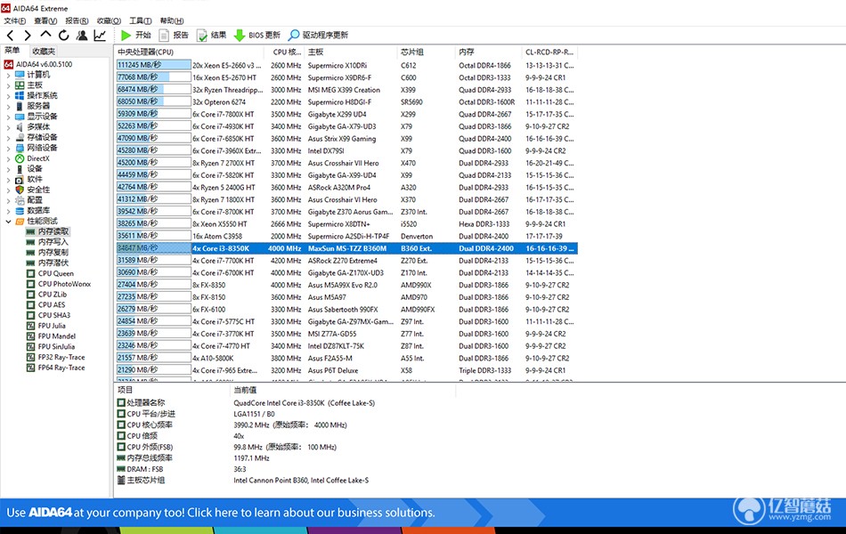The image size is (846, 534).
Task: Select the 内存潜伏 benchmark icon
Action: (x=31, y=263)
